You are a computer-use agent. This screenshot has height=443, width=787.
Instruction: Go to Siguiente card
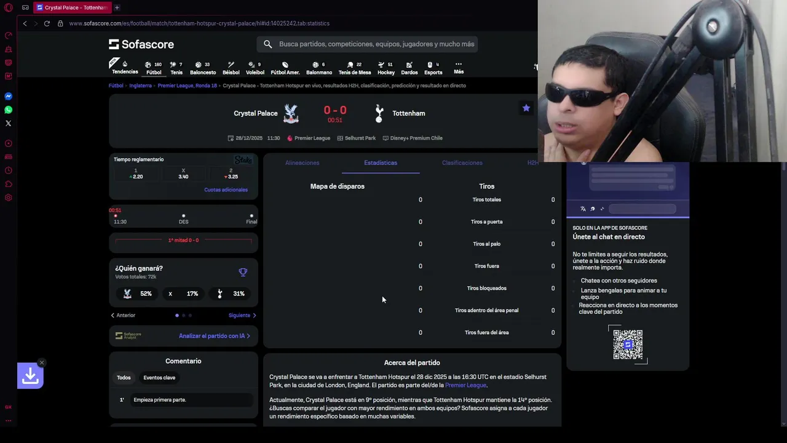242,315
